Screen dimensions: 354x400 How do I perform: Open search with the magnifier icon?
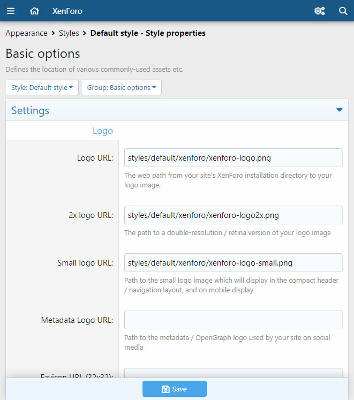[343, 11]
